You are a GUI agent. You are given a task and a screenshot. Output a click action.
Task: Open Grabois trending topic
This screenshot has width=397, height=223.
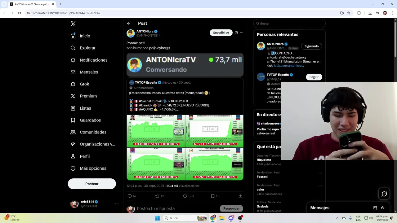(263, 206)
